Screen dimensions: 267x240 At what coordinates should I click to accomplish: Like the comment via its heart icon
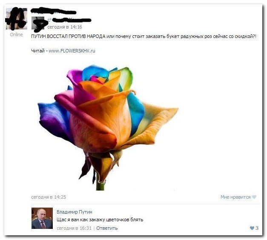point(252,228)
